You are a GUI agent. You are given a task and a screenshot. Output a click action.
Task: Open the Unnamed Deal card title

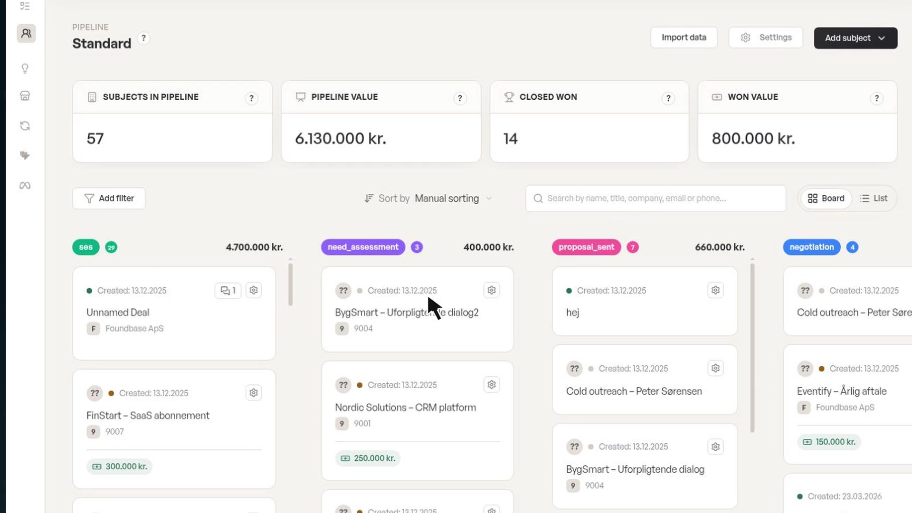click(x=118, y=313)
